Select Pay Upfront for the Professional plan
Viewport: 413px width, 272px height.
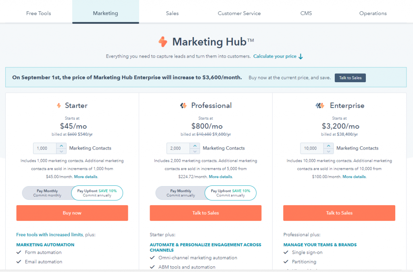pos(230,193)
